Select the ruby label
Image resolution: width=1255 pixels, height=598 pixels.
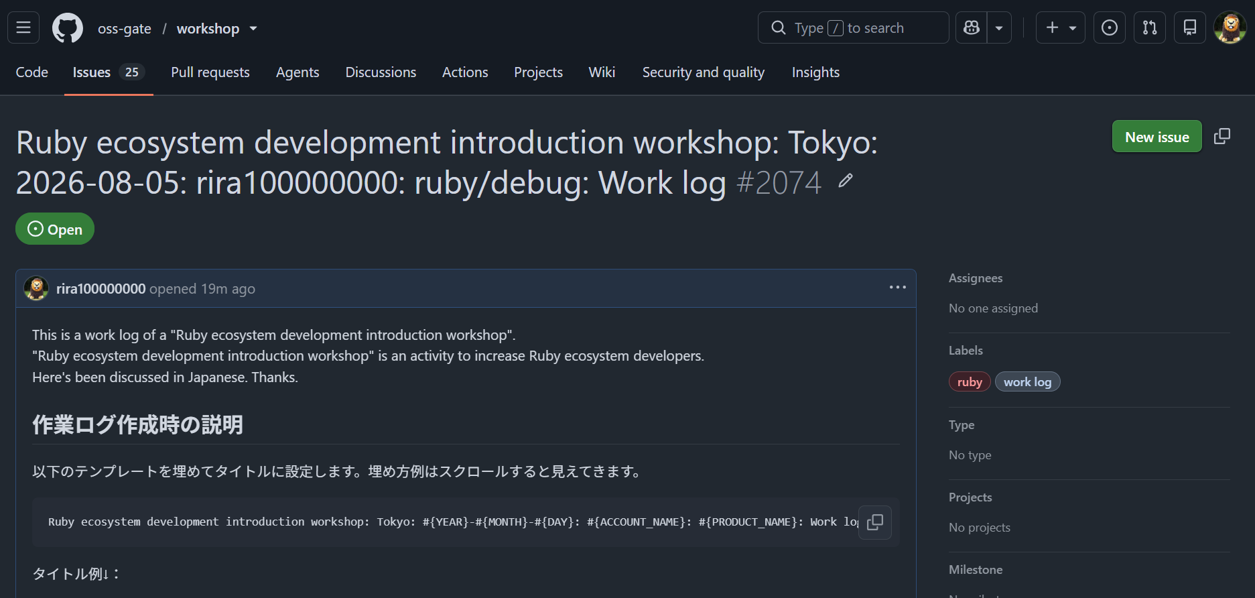point(970,381)
